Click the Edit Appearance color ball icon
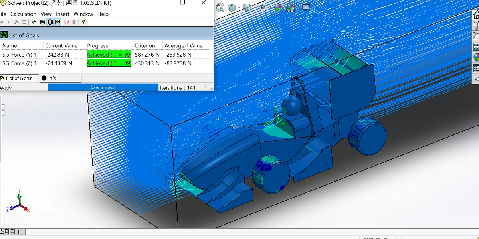Screen dimensions: 479x239 (x=278, y=8)
